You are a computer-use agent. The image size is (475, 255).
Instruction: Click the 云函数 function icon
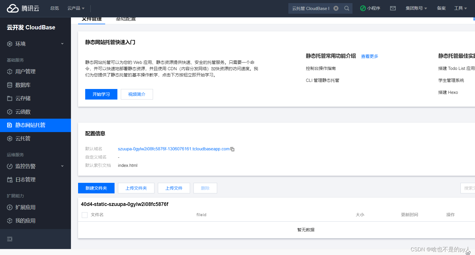(10, 112)
